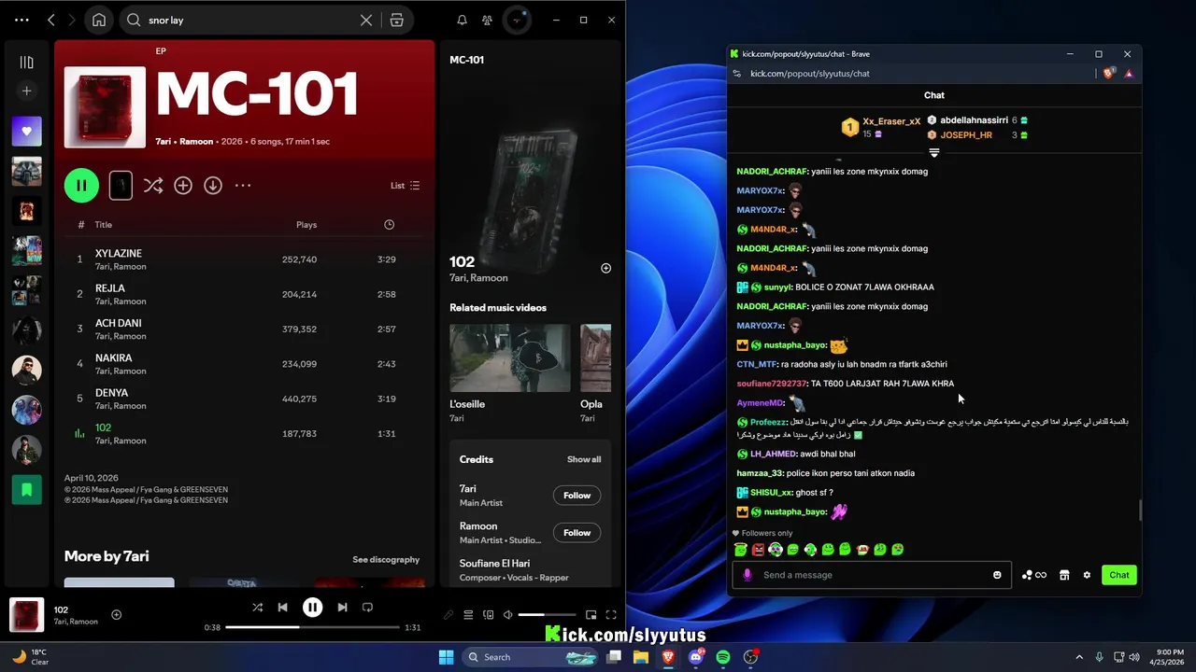Add playing track 102 to Liked Songs
The image size is (1196, 672).
click(x=117, y=614)
